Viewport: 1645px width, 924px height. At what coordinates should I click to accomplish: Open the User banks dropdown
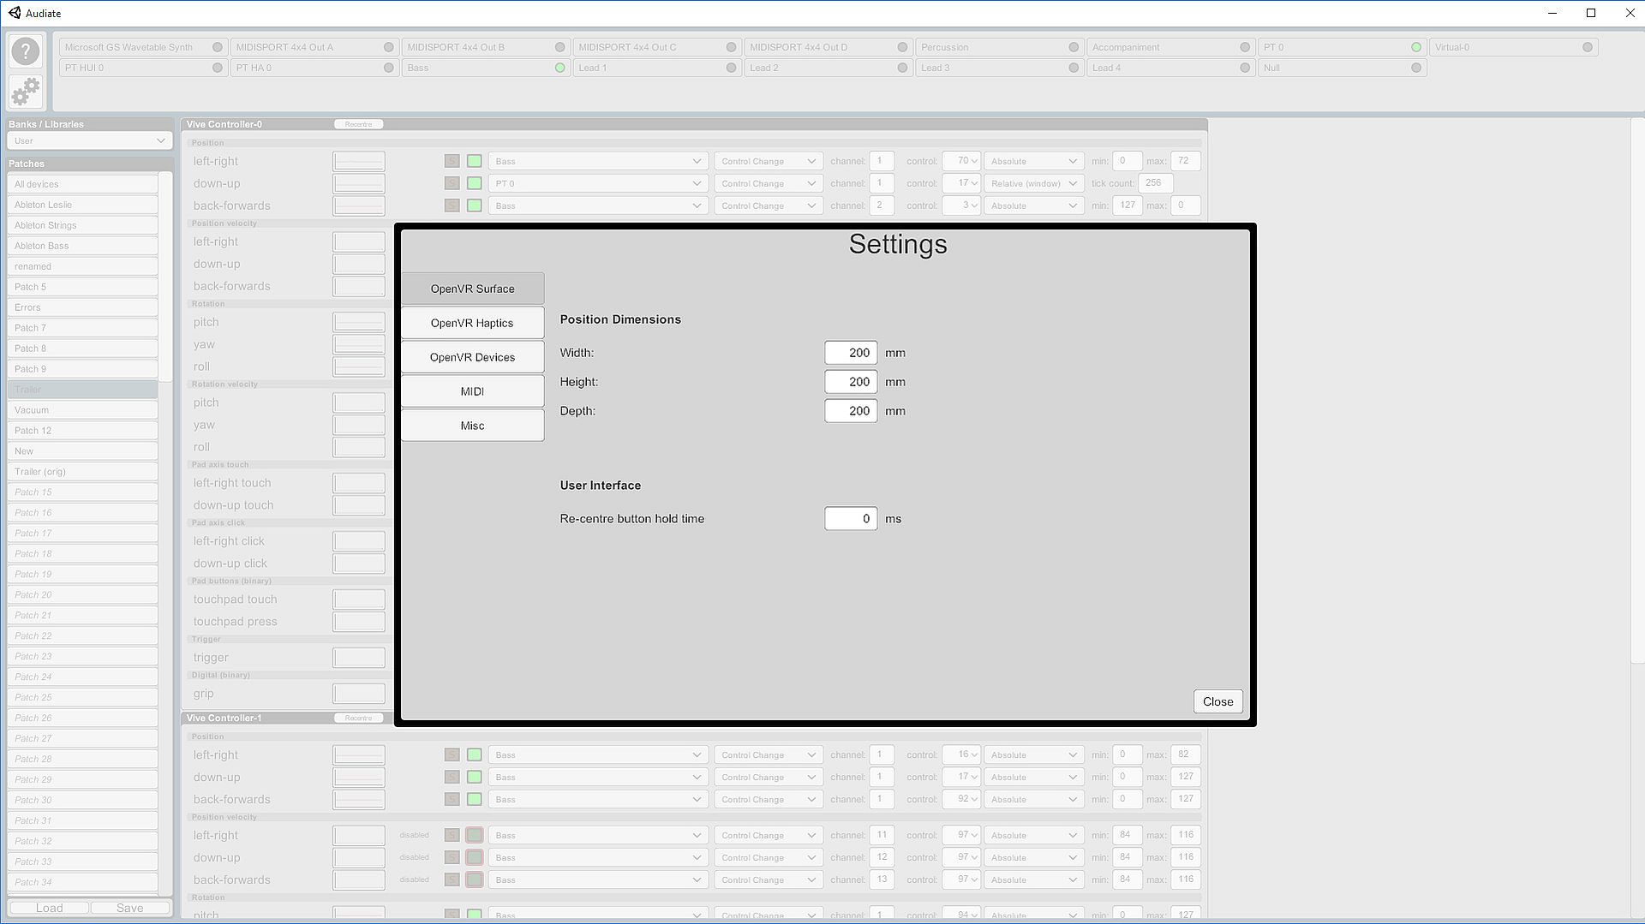pyautogui.click(x=89, y=141)
